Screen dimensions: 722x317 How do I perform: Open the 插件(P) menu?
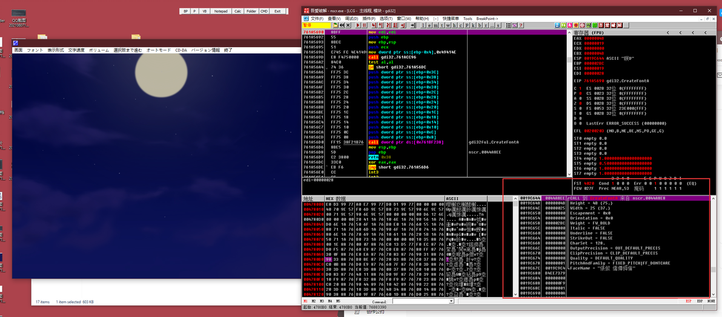tap(369, 18)
